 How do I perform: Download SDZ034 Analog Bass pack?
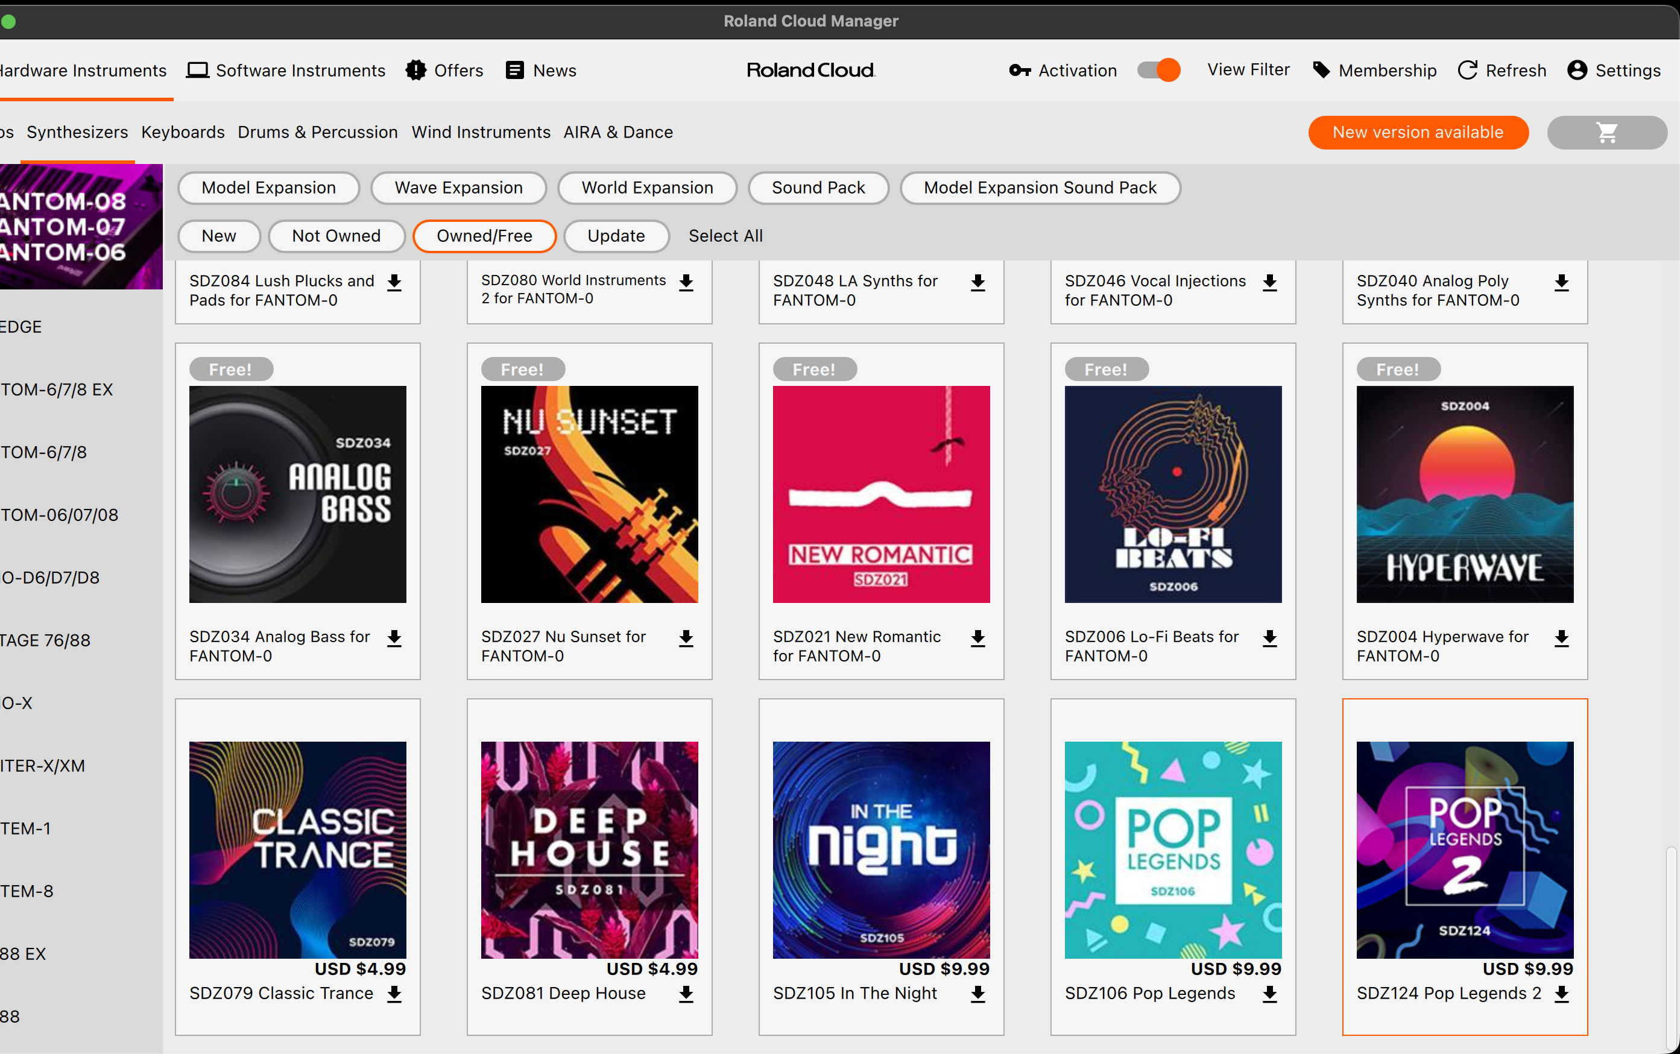[x=394, y=639]
